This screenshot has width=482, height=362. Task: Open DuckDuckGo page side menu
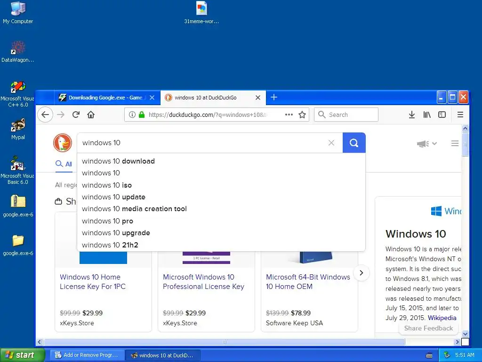tap(455, 143)
